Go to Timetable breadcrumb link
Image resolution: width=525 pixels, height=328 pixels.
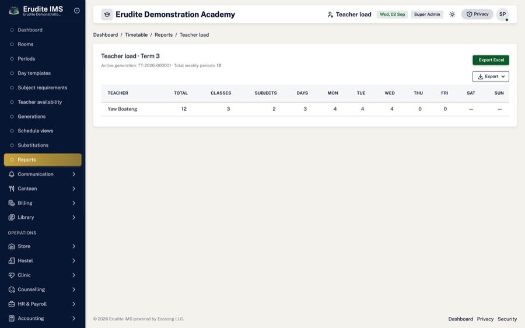(136, 35)
